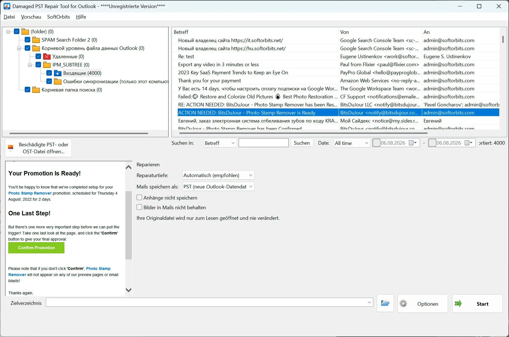Collapse the root (folder) tree node
This screenshot has width=509, height=337.
[x=8, y=32]
